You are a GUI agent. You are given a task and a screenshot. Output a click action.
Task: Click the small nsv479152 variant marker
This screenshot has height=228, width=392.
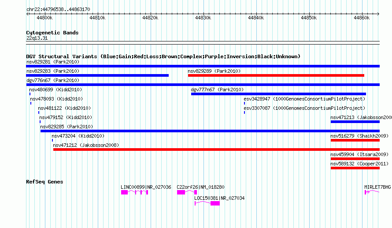(40, 122)
